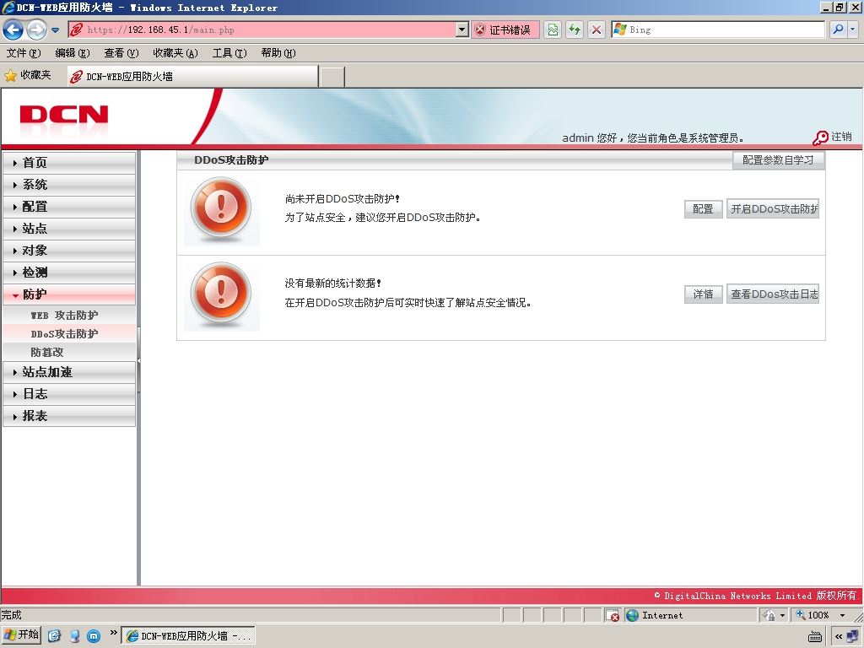This screenshot has height=648, width=864.
Task: Click DCN-WEB应用防火墙 taskbar window button
Action: point(188,636)
